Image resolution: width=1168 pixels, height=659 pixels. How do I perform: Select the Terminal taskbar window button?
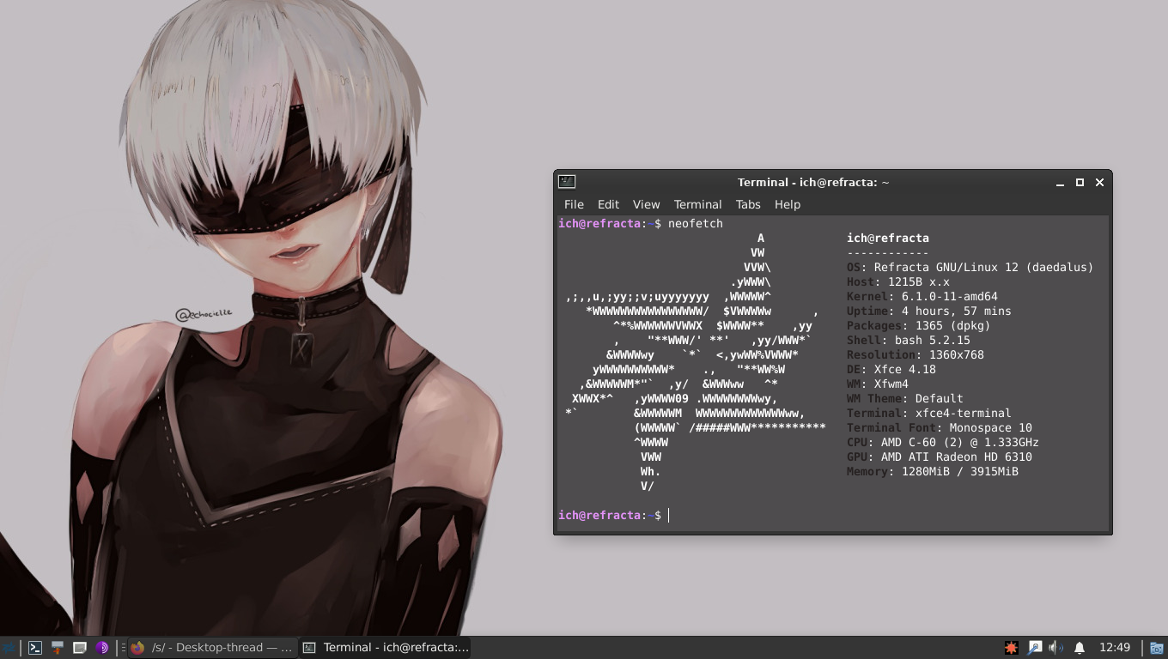click(x=386, y=648)
